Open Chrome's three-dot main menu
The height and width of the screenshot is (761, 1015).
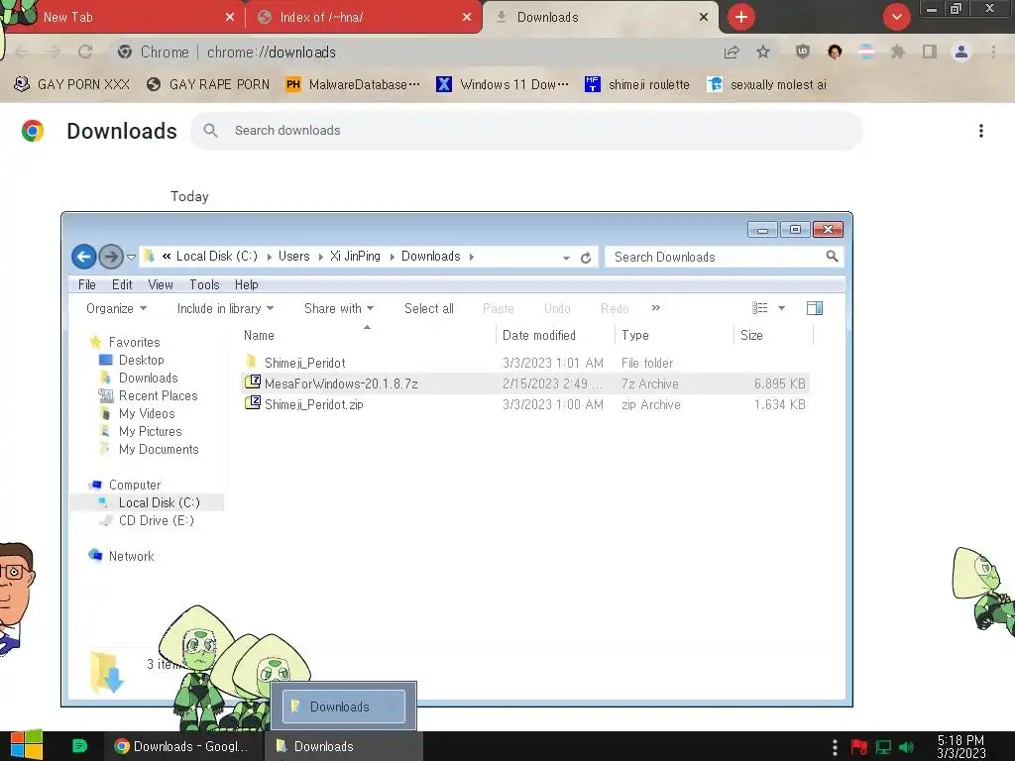point(993,52)
